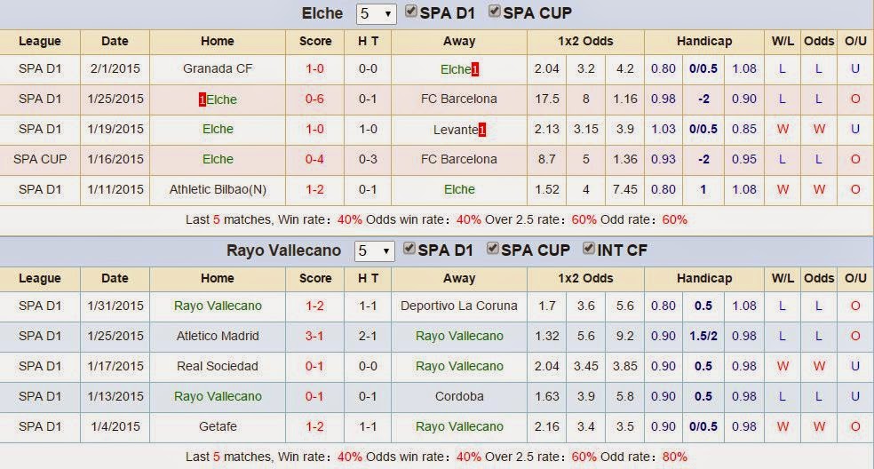
Task: Open FC Barcelona link in SPA CUP row
Action: click(x=458, y=159)
